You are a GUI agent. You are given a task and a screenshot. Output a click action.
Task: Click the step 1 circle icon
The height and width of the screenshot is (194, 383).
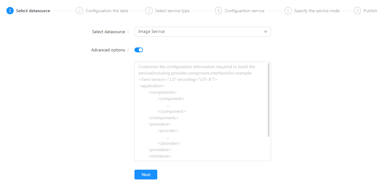10,11
